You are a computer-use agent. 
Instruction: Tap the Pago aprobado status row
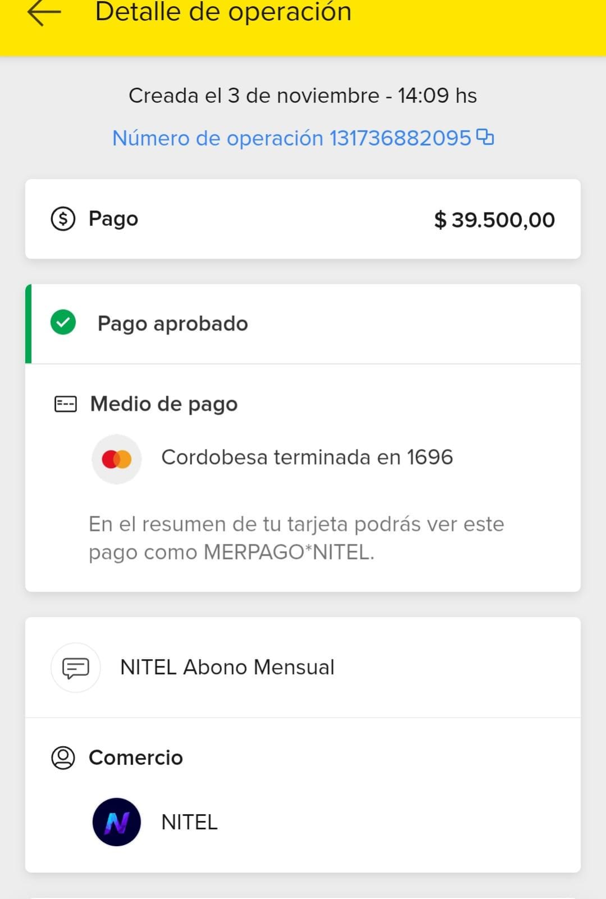click(172, 324)
